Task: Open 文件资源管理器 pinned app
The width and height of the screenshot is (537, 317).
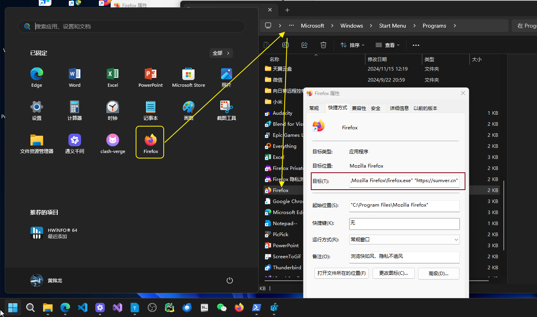Action: pos(37,144)
